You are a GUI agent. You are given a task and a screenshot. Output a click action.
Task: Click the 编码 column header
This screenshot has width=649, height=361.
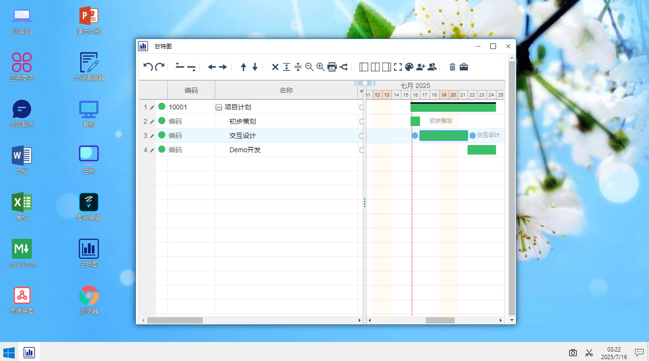tap(191, 90)
